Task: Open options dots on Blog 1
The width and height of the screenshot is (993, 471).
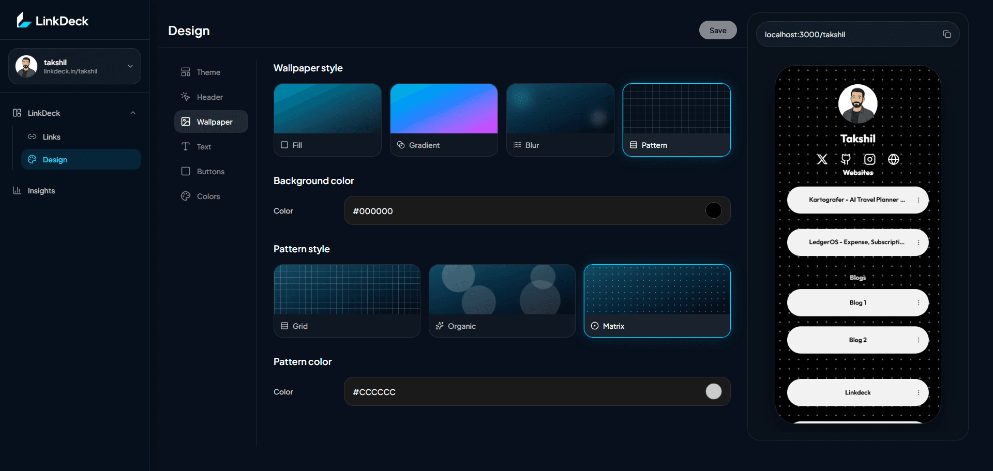Action: [x=919, y=303]
